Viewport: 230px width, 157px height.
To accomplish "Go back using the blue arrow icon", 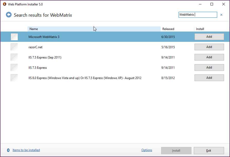I will [x=9, y=15].
